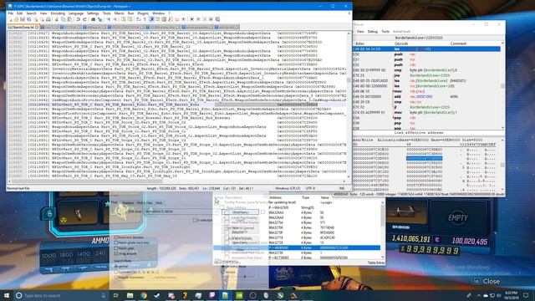535x301 pixels.
Task: Click the Notepad++ horizontal scrollbar
Action: 177,181
